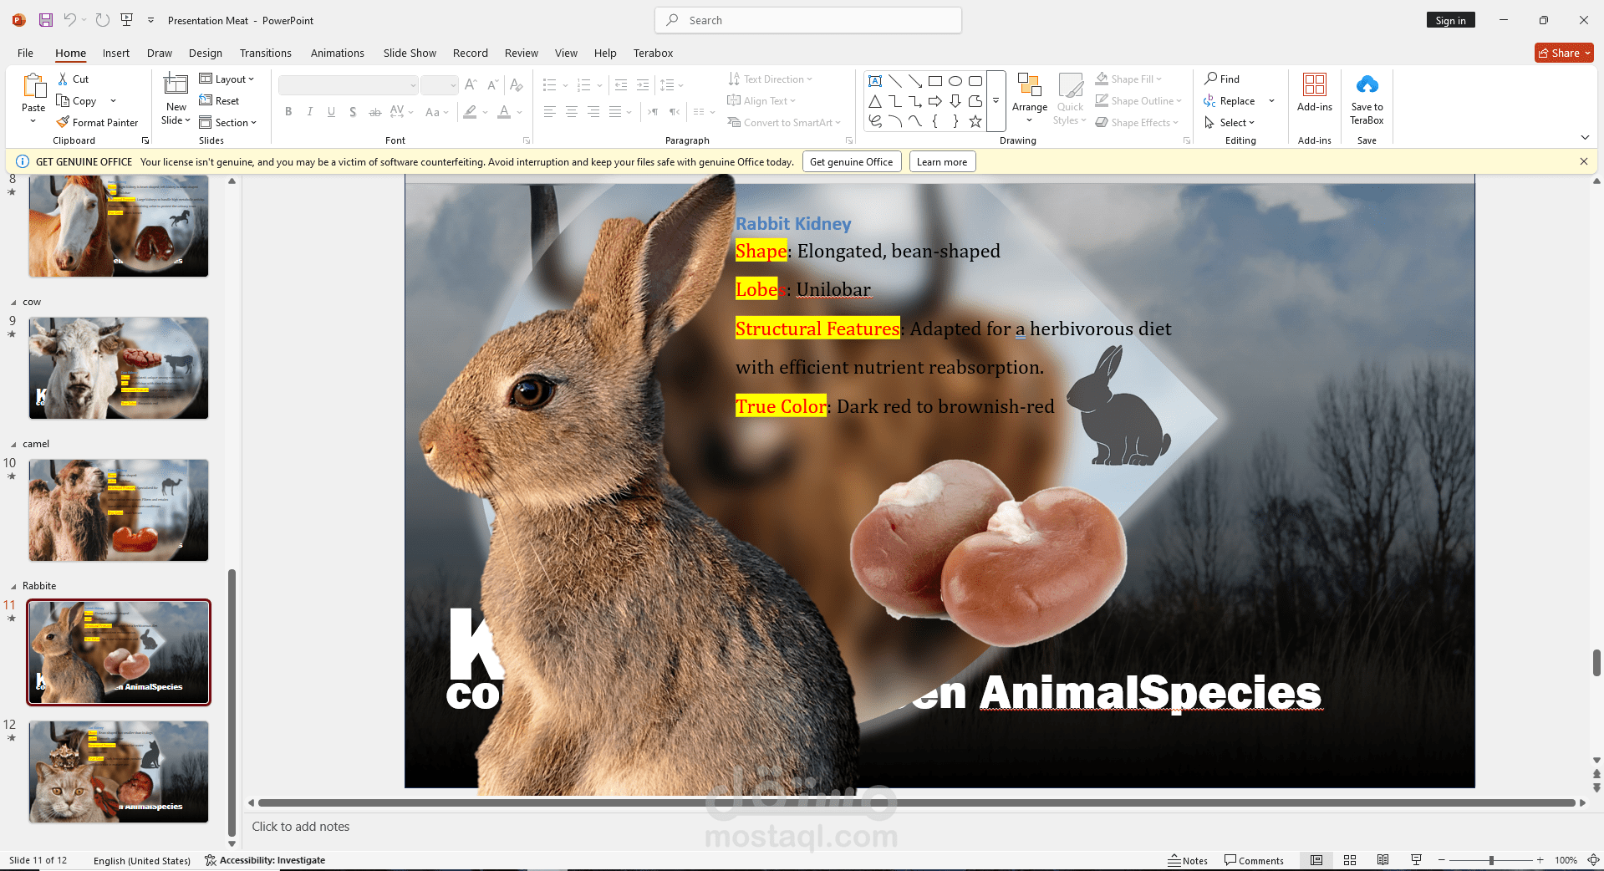Decrease list indent level icon

621,85
